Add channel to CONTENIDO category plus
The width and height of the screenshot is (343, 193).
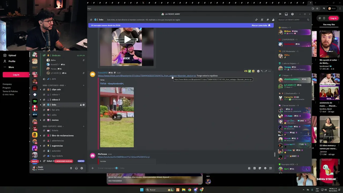coord(84,85)
